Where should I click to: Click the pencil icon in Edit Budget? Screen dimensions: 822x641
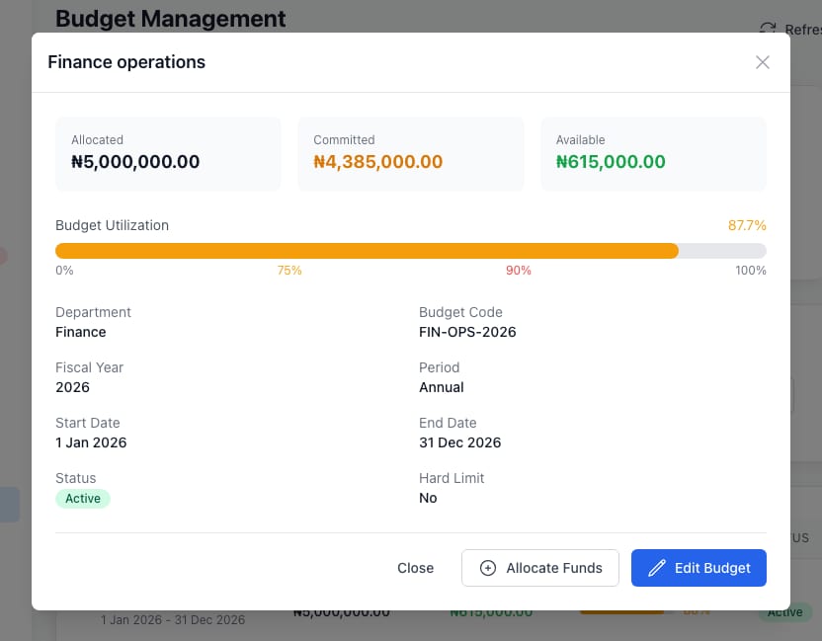pos(657,568)
